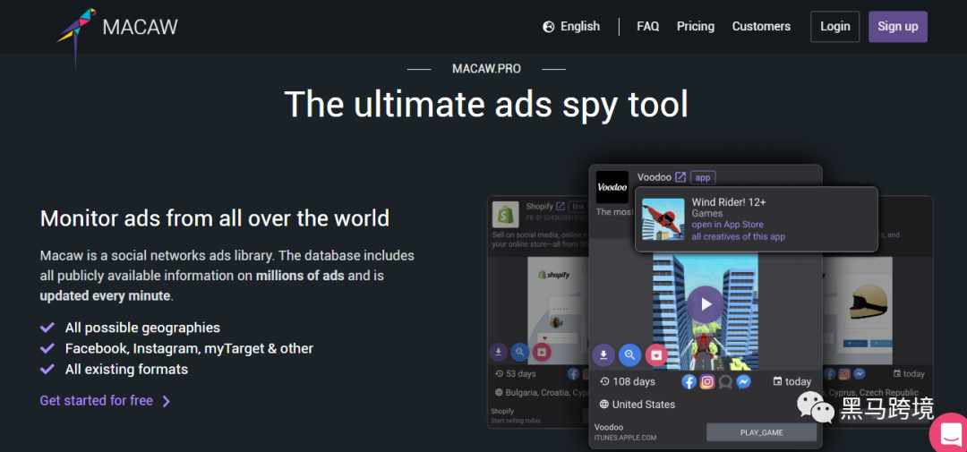
Task: Go to the Pricing page
Action: coord(695,27)
